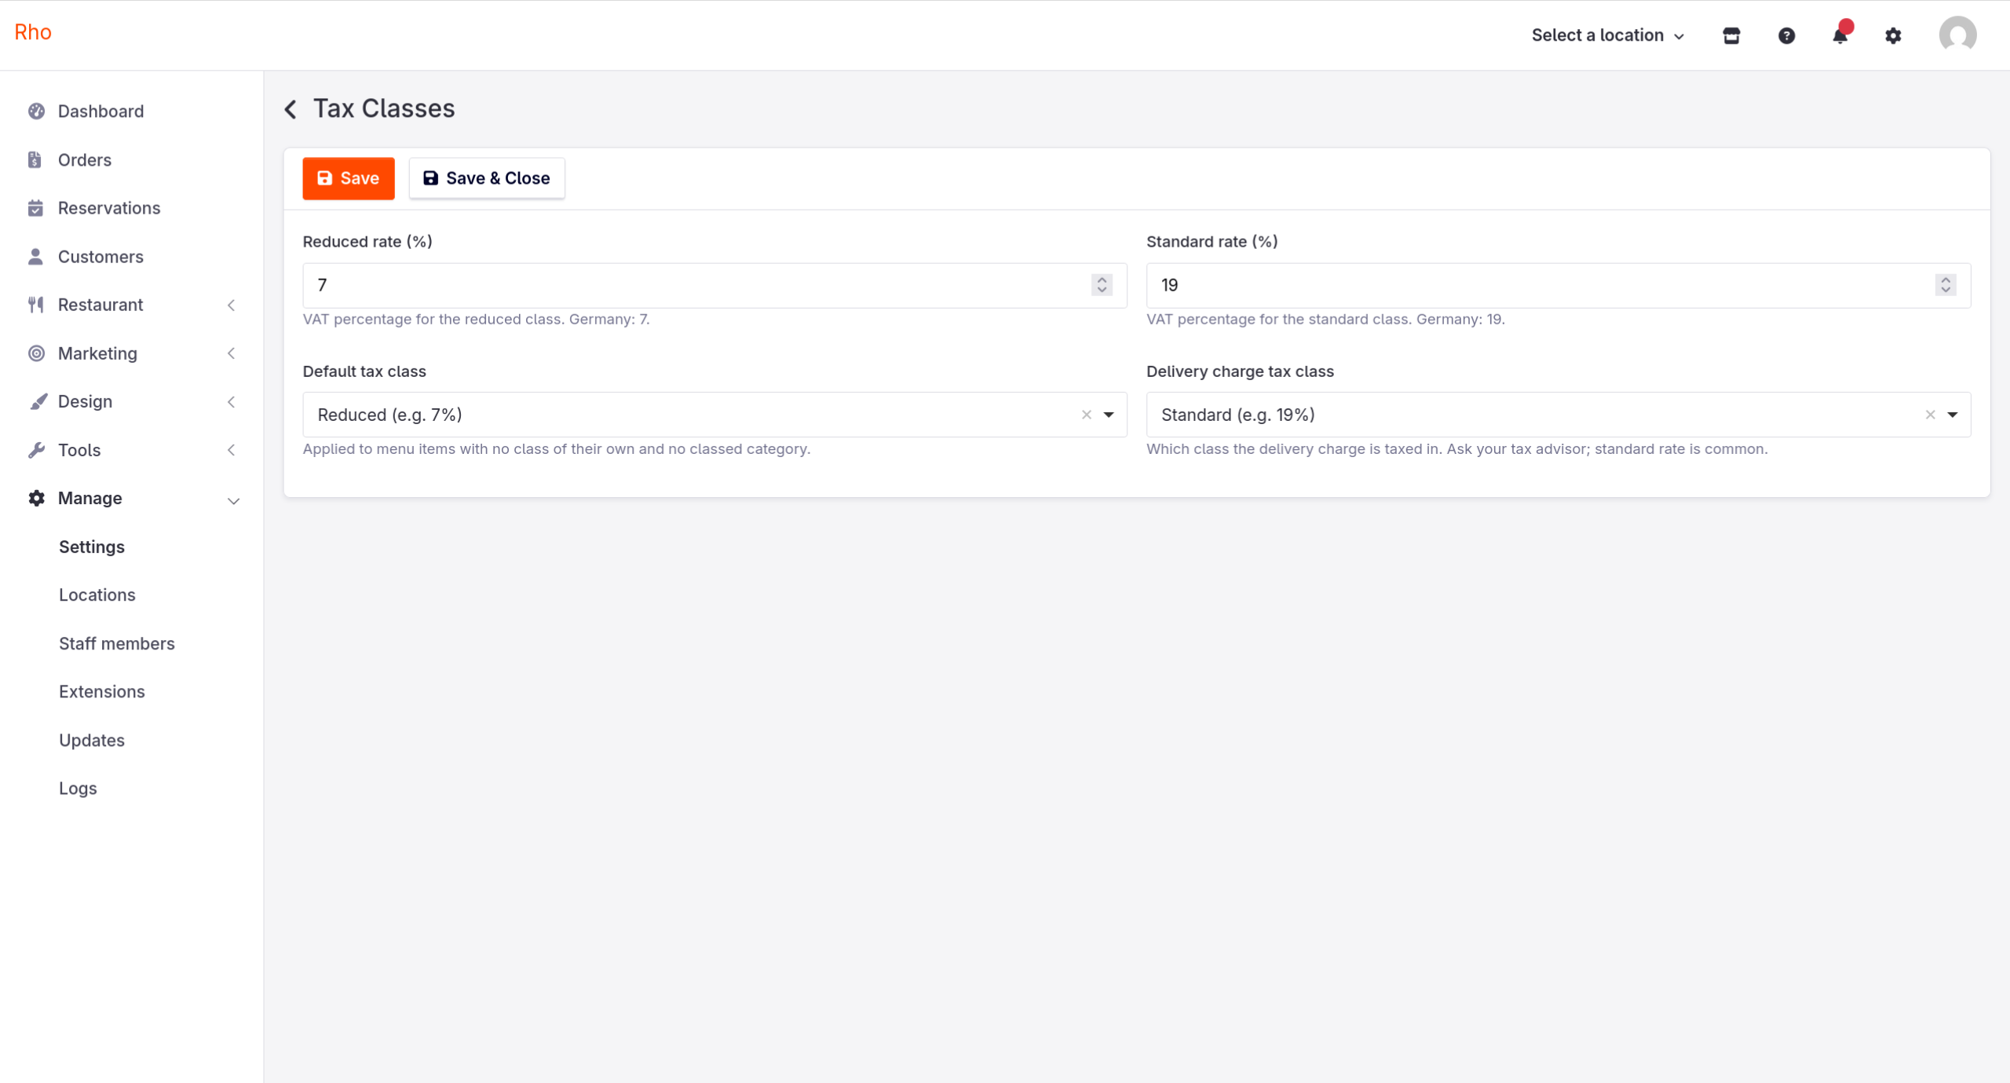Click the settings gear in top bar
Viewport: 2010px width, 1083px height.
[x=1893, y=35]
